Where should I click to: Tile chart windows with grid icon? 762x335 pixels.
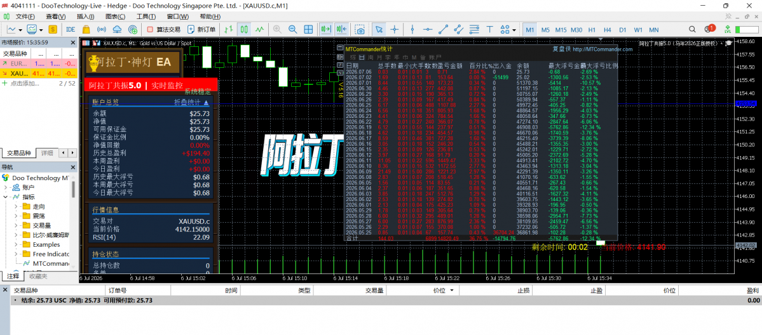(x=309, y=29)
